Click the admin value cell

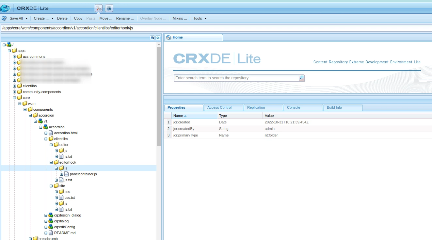point(347,129)
